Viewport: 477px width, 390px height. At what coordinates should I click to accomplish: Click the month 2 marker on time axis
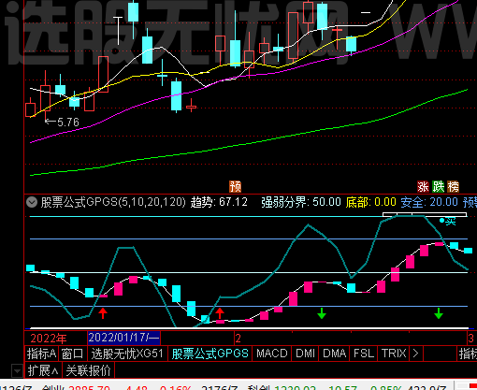[x=238, y=339]
